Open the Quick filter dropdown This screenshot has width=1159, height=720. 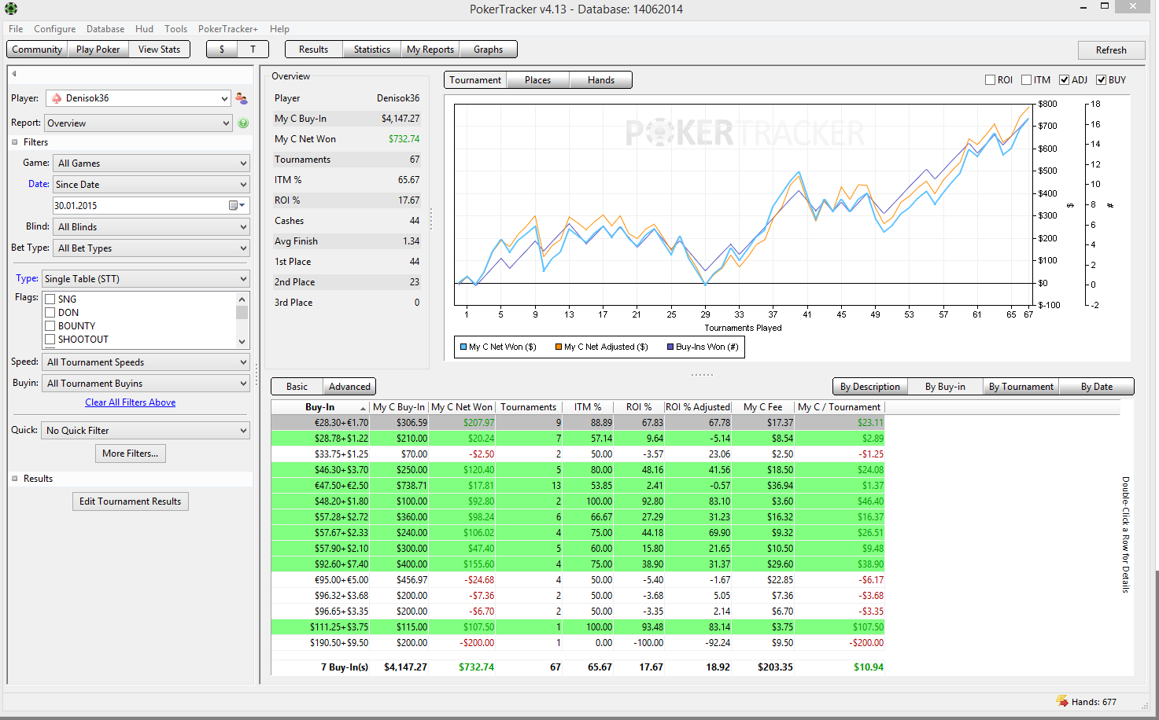click(146, 431)
